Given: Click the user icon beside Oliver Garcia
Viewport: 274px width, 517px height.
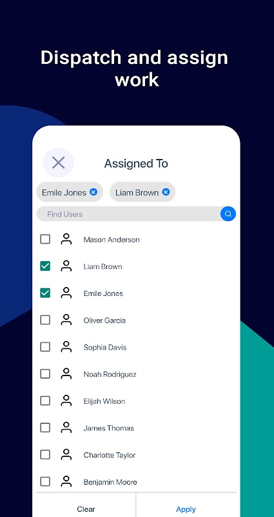Looking at the screenshot, I should (x=66, y=320).
